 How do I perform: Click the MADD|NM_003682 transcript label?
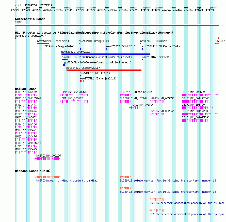26,117
